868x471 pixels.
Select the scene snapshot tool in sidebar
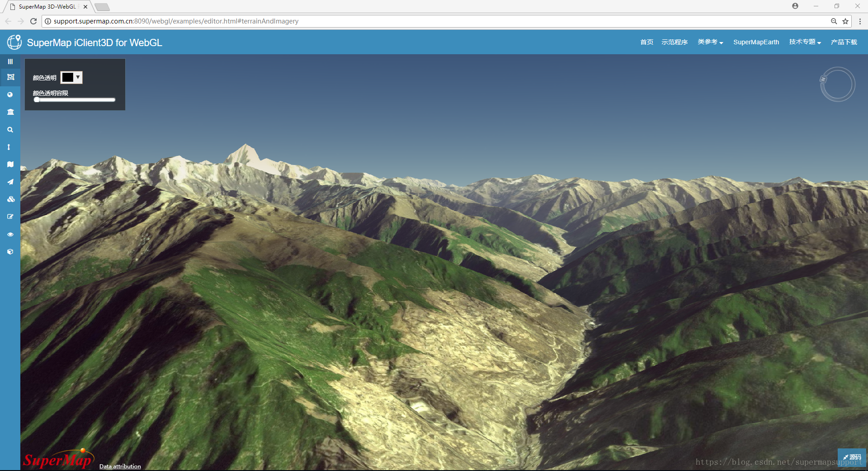point(10,77)
